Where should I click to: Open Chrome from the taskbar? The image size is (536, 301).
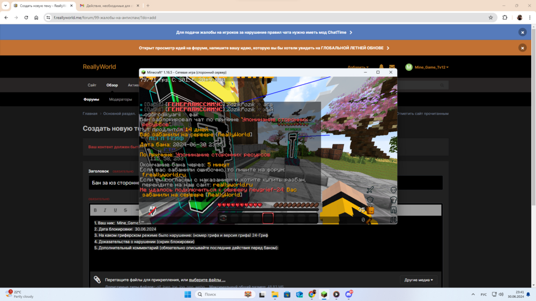312,294
